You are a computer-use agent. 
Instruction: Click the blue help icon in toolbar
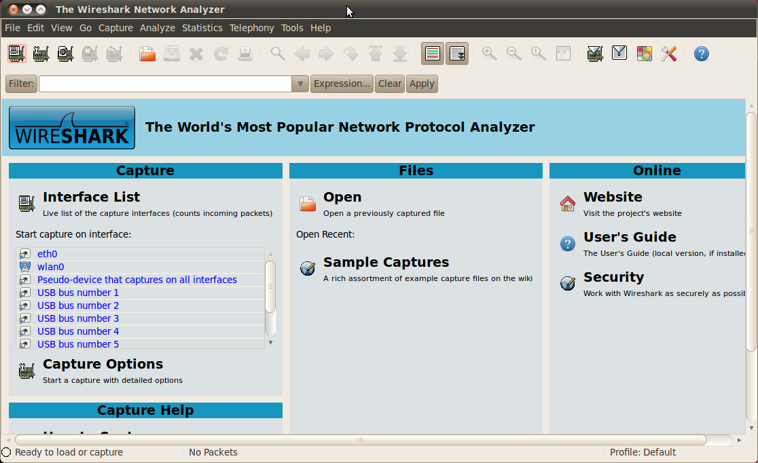pyautogui.click(x=702, y=54)
